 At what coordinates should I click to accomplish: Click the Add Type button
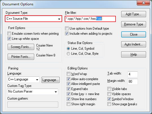tap(134, 14)
